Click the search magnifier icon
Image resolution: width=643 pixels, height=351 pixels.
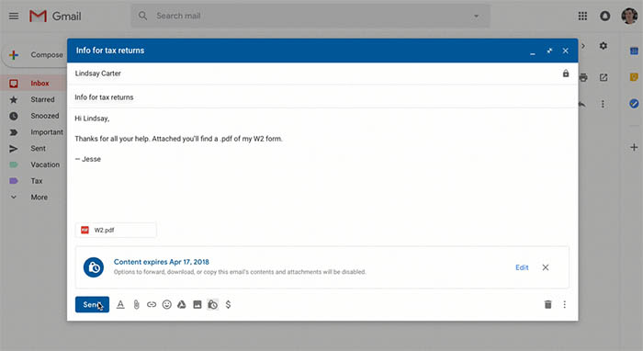point(142,16)
